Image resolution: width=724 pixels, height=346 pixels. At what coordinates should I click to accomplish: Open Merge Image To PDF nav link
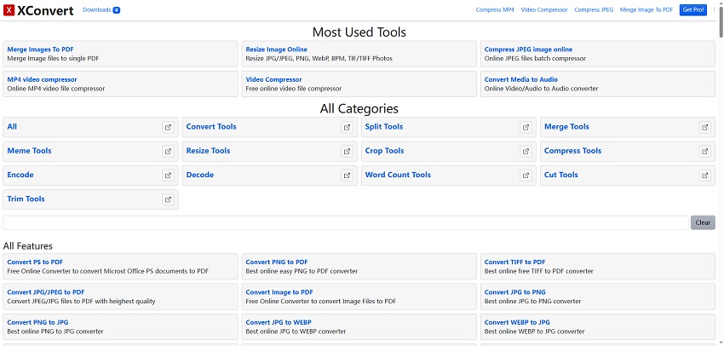pos(646,10)
